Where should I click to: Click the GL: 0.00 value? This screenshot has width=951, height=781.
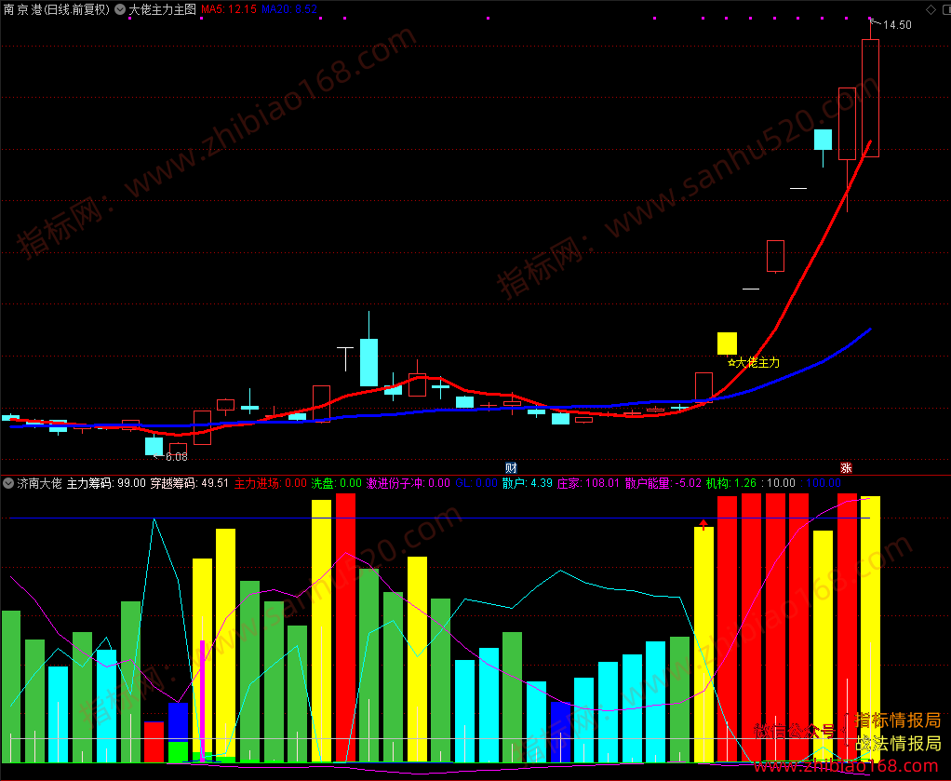coord(476,483)
